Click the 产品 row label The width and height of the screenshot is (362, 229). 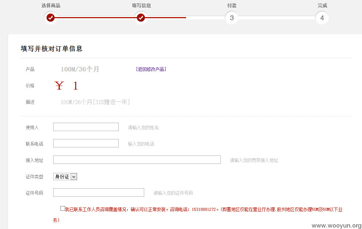(30, 69)
